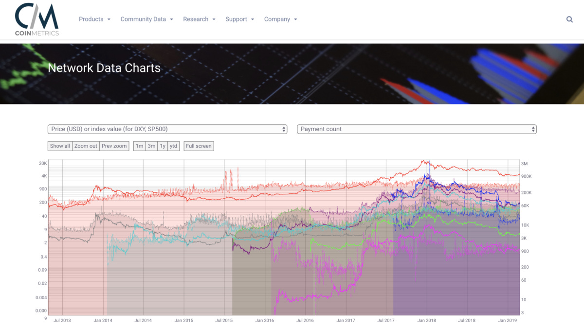Image resolution: width=584 pixels, height=326 pixels.
Task: Expand the Products menu
Action: [94, 19]
